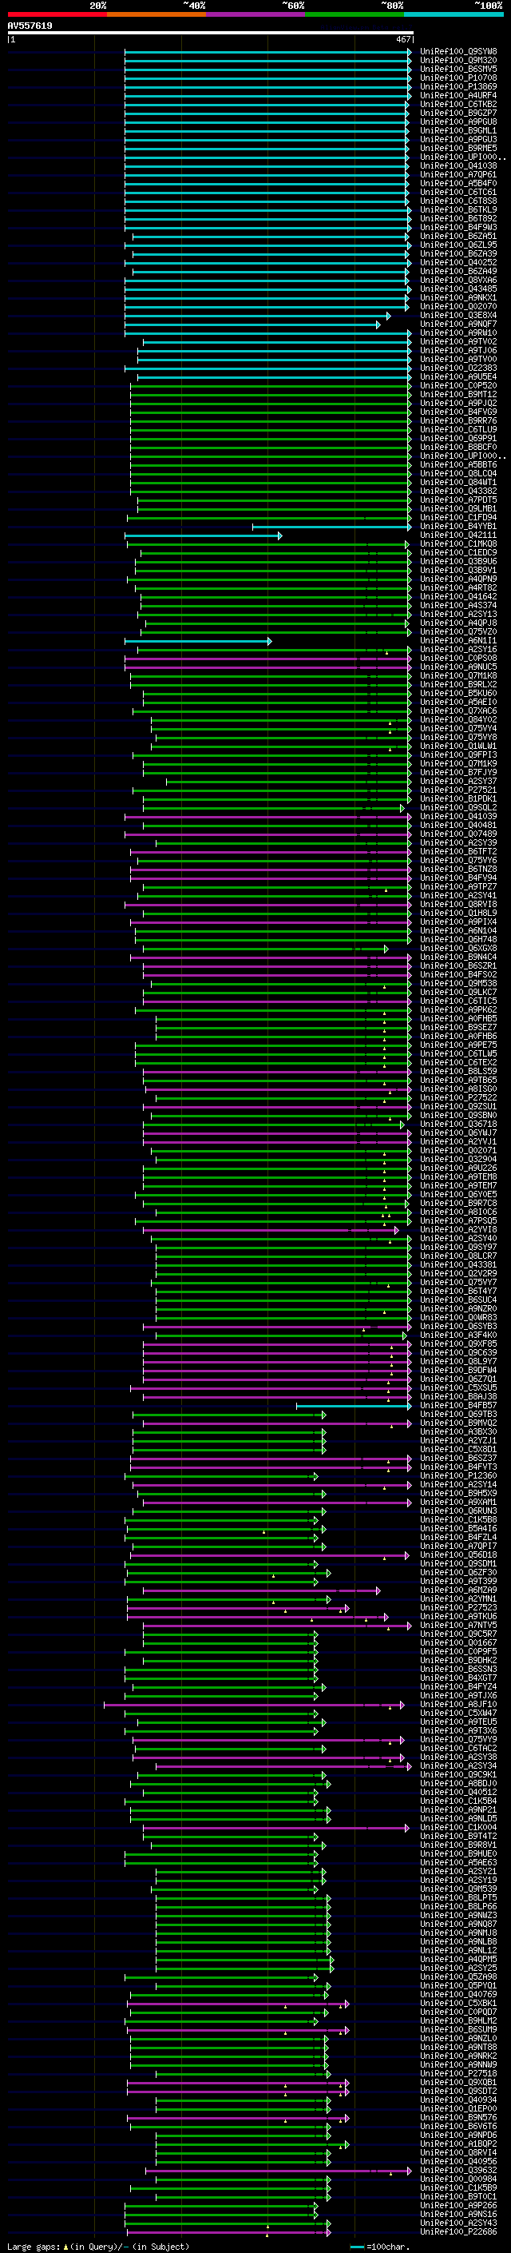Select the UniRef100_Q6YWJ7 label

click(458, 1133)
